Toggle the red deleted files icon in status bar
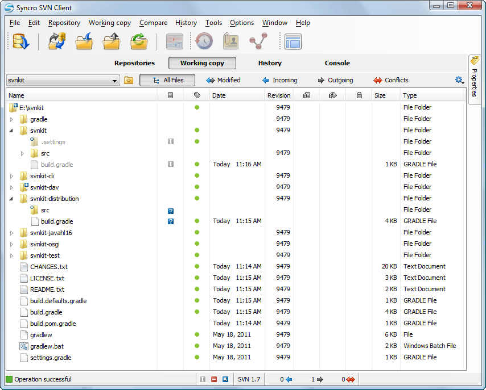This screenshot has height=390, width=486. [214, 379]
